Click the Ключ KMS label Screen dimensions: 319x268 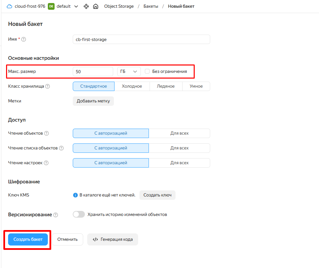19,195
